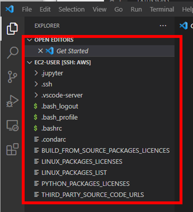Click the dollar icon of .bashrc

coord(36,128)
